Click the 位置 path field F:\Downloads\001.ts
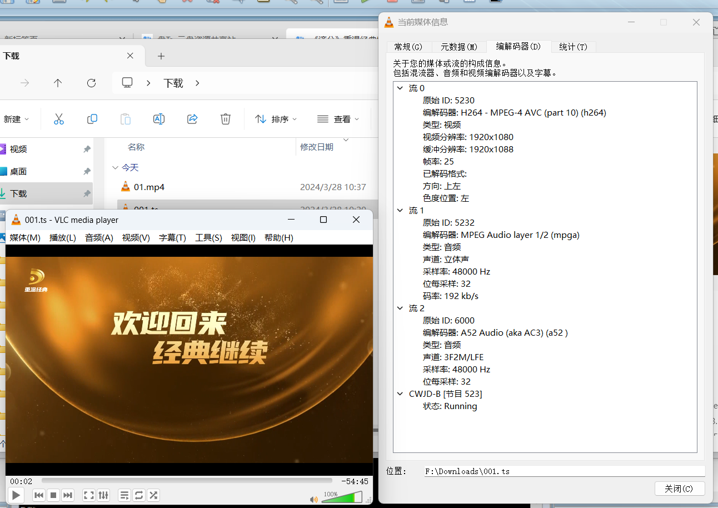 tap(565, 471)
